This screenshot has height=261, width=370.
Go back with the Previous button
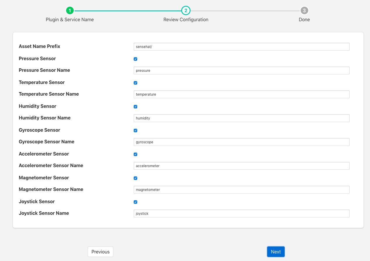point(101,252)
